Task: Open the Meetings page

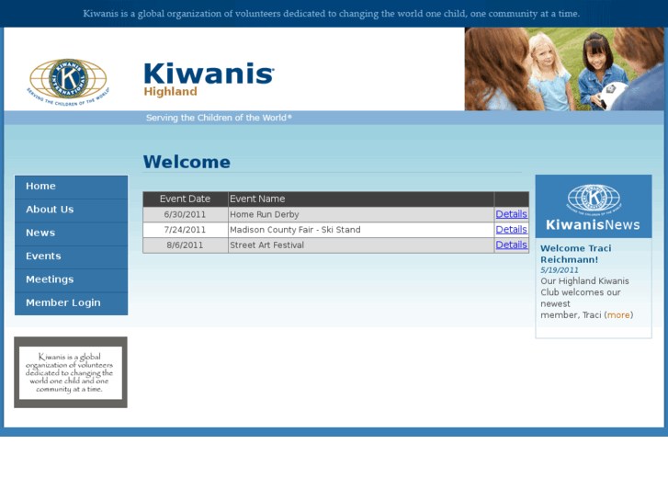Action: click(71, 279)
